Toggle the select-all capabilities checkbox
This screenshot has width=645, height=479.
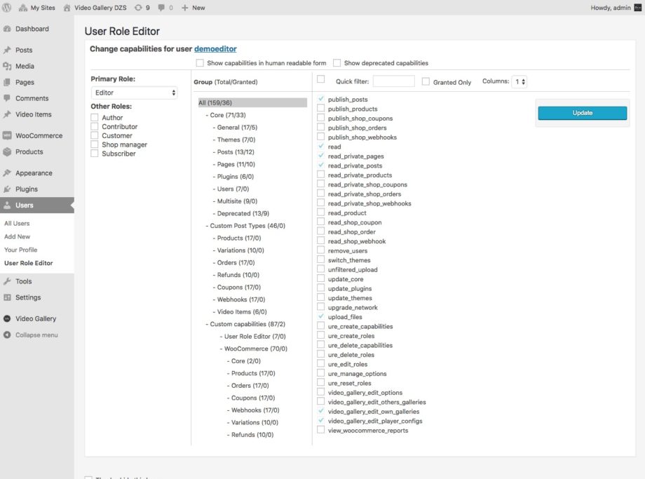coord(321,79)
